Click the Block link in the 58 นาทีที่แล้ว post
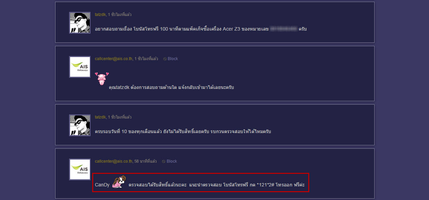The height and width of the screenshot is (200, 429). [x=172, y=161]
